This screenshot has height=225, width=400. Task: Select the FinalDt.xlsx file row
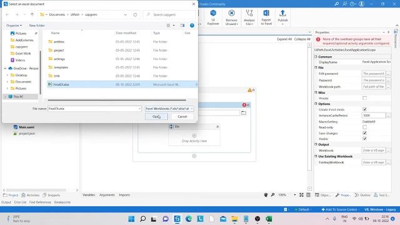click(122, 84)
